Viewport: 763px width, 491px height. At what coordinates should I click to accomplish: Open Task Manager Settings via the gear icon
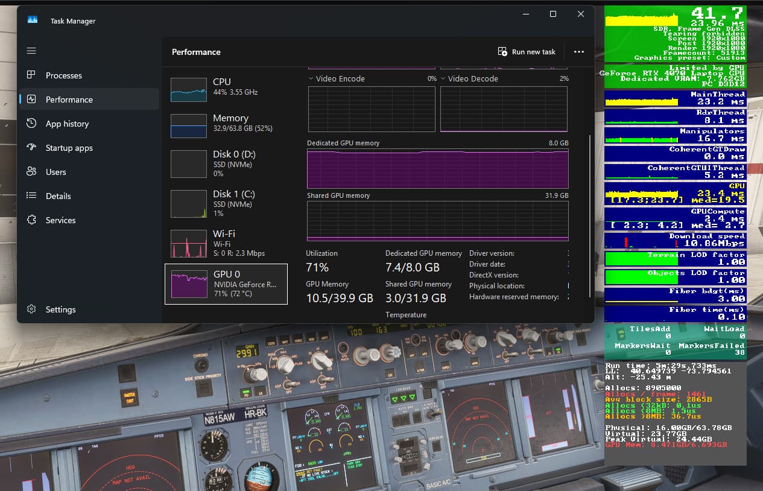31,309
